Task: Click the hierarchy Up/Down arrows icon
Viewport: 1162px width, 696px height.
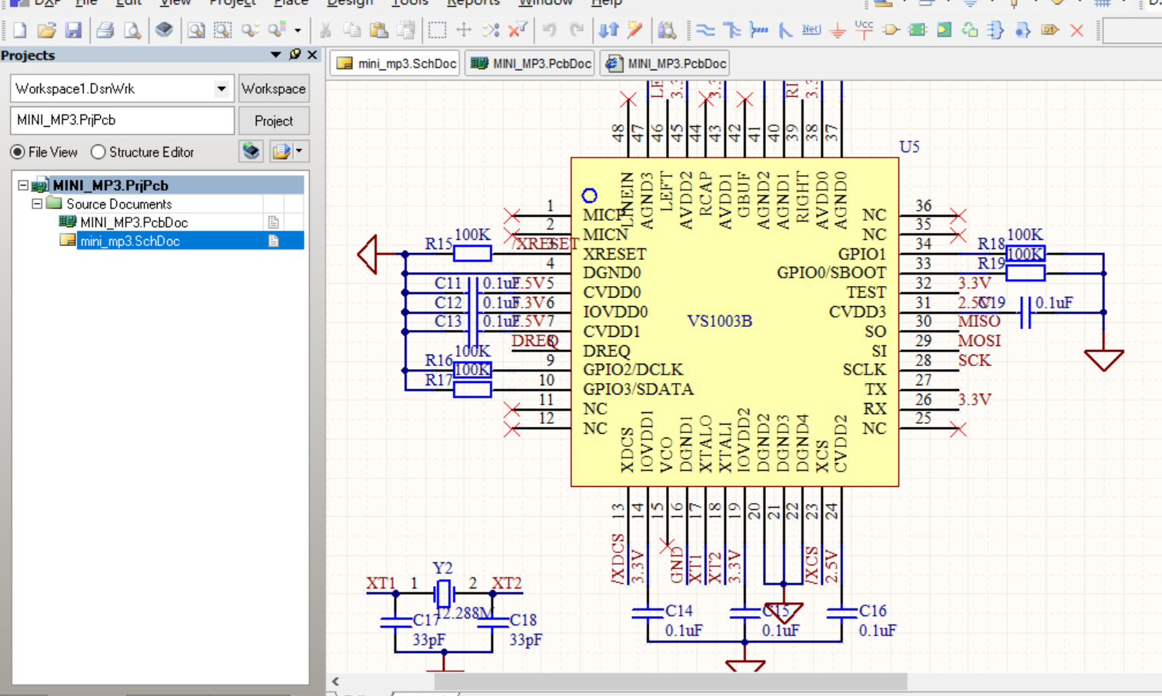Action: [608, 30]
